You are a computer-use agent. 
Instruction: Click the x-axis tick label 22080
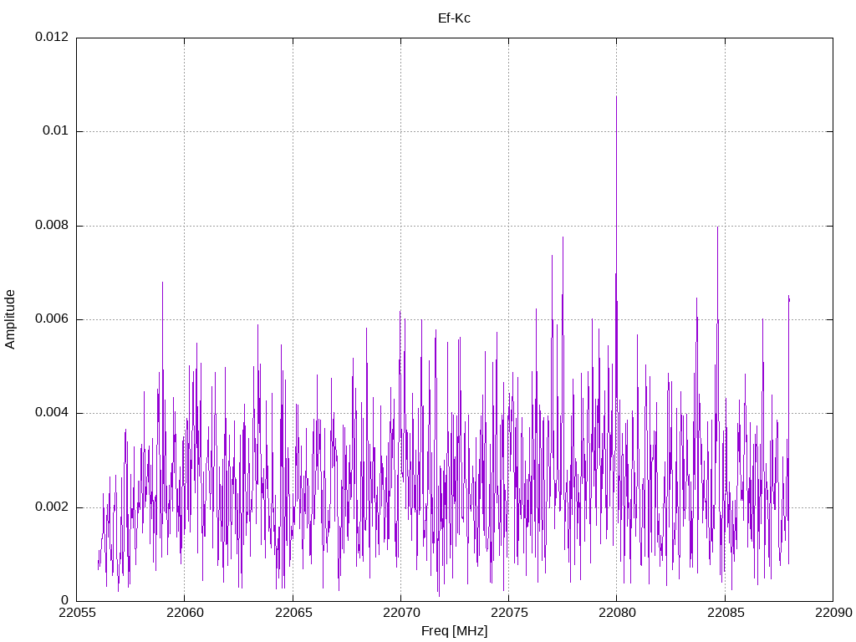(617, 613)
